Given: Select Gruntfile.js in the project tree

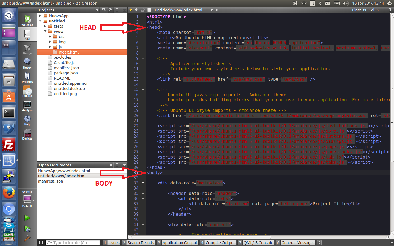Looking at the screenshot, I should (64, 63).
